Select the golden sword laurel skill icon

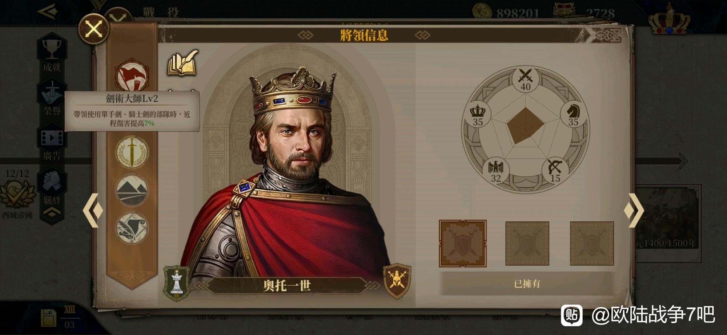coord(132,152)
